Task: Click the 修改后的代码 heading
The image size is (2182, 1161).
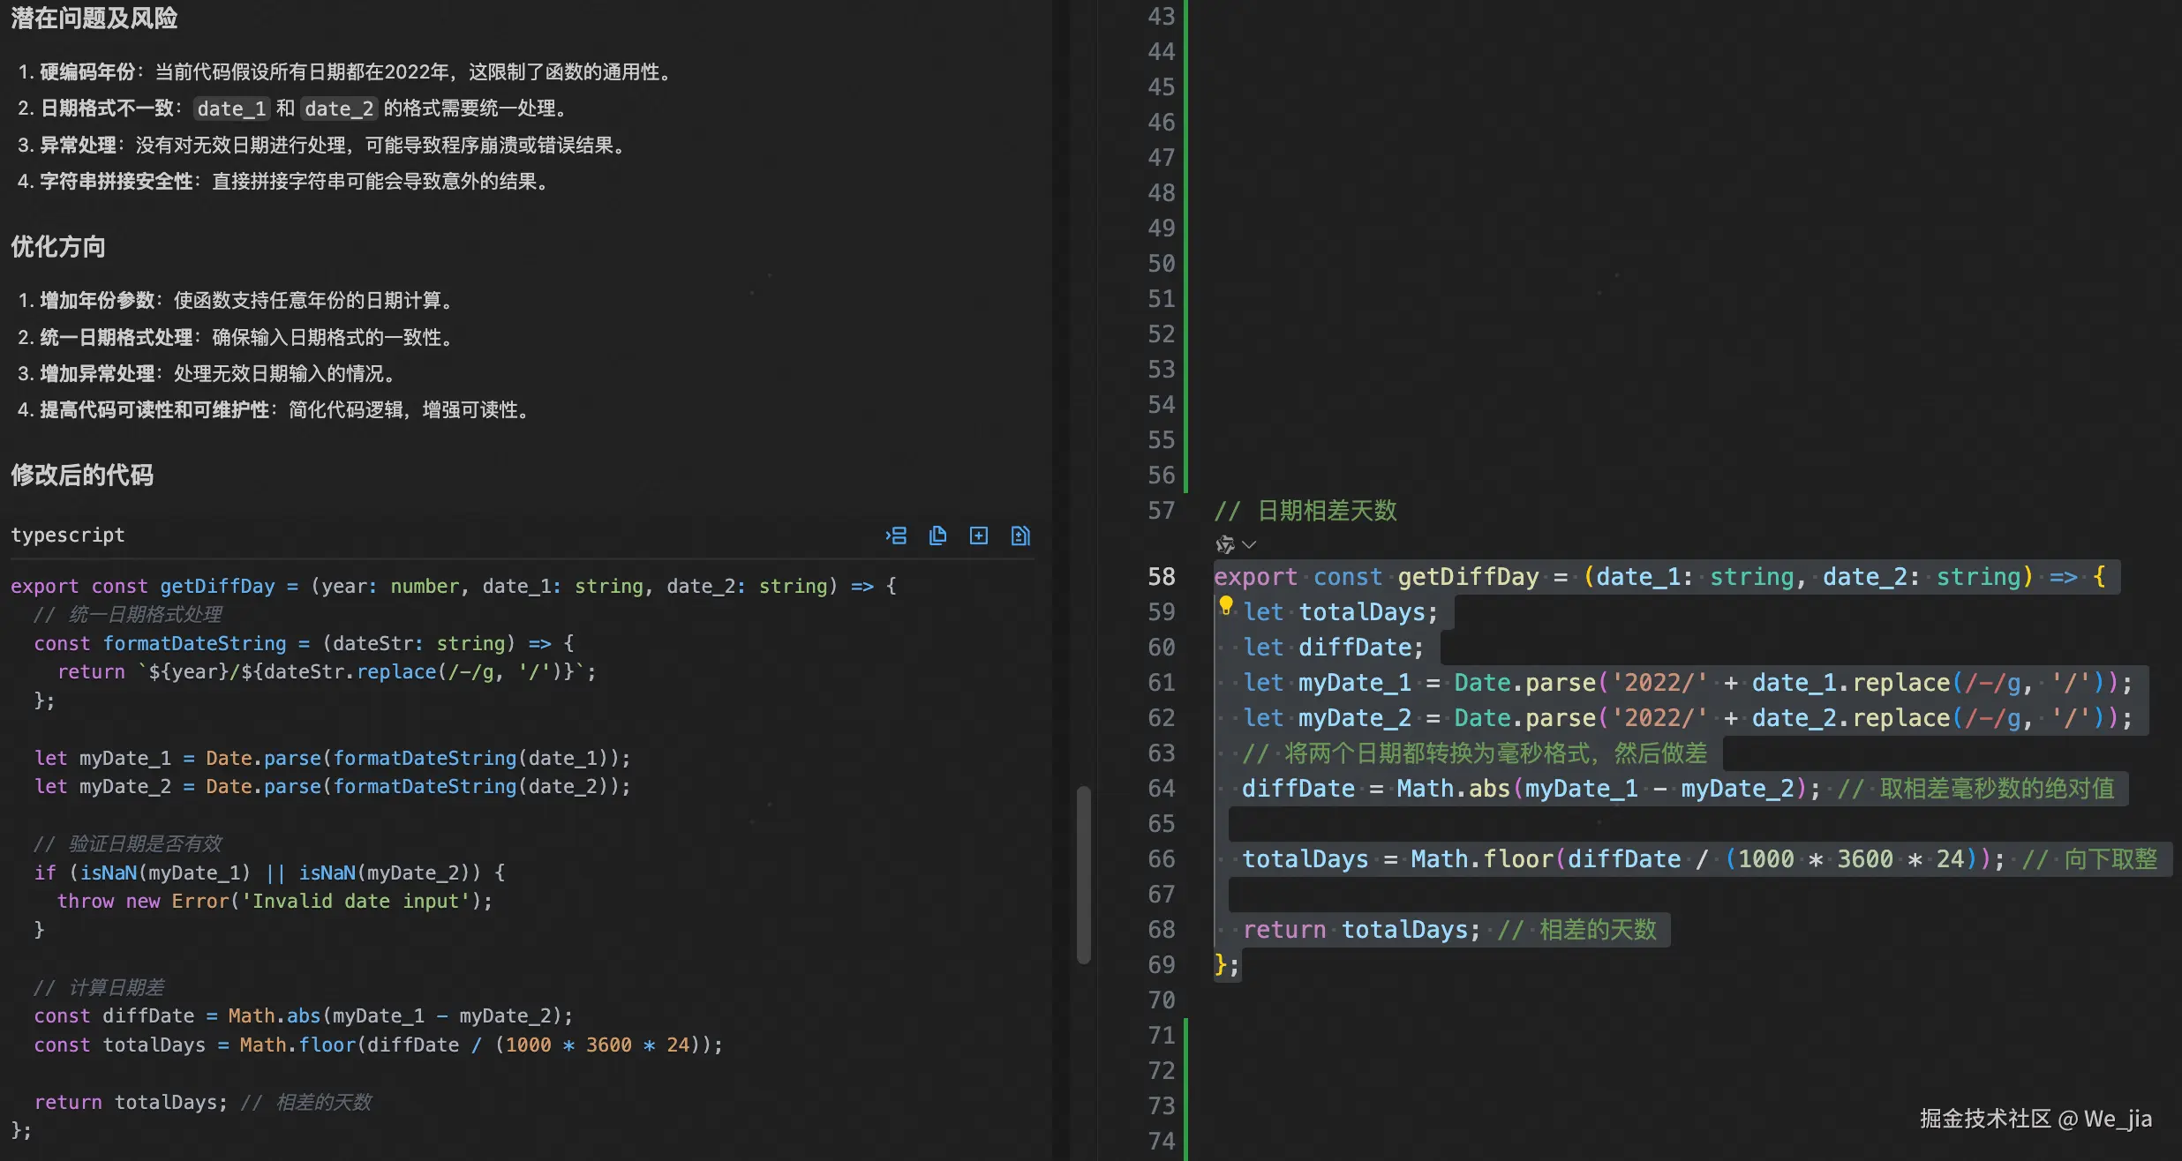Action: pos(82,476)
